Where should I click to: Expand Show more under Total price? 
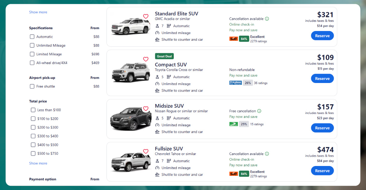(38, 163)
